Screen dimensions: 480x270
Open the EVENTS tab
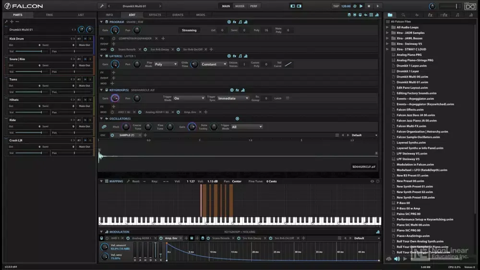click(x=178, y=15)
